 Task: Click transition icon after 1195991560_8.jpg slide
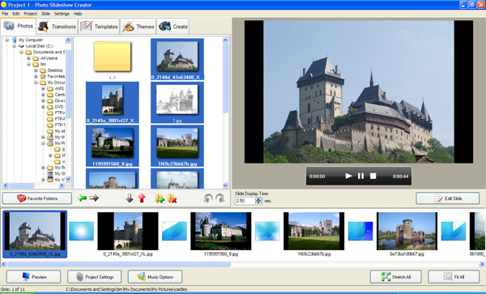point(267,231)
